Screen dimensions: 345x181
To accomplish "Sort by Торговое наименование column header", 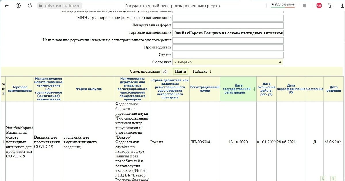I will tap(20, 89).
